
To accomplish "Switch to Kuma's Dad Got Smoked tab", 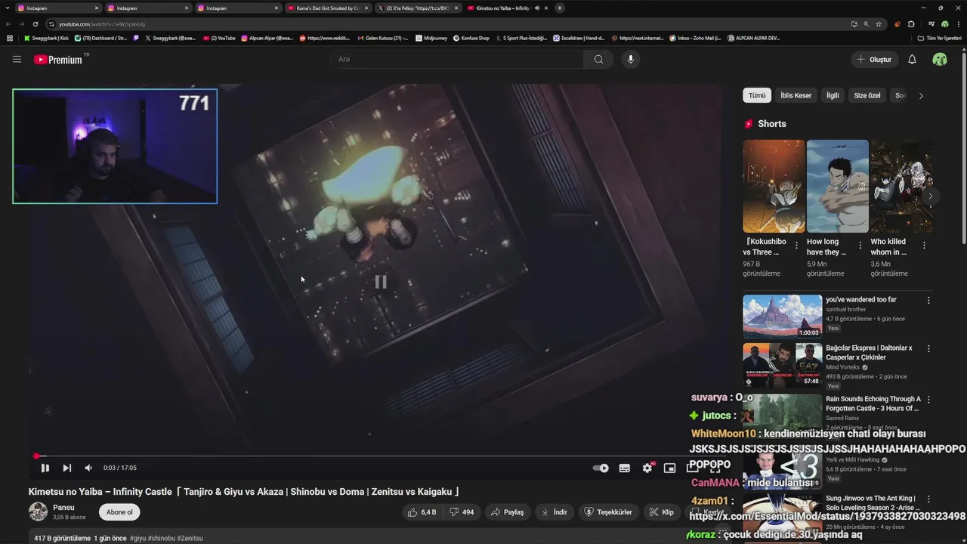I will (327, 8).
